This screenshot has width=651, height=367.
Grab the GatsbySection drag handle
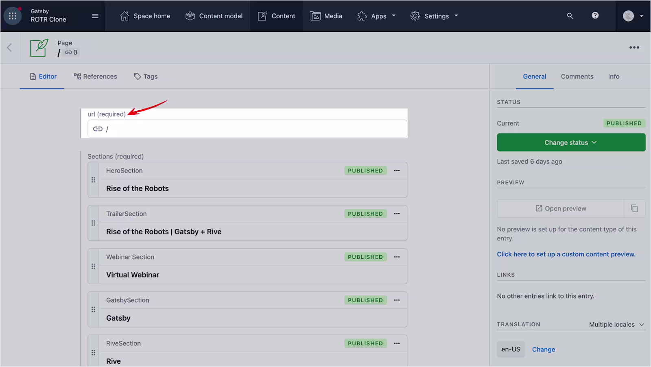click(x=93, y=309)
